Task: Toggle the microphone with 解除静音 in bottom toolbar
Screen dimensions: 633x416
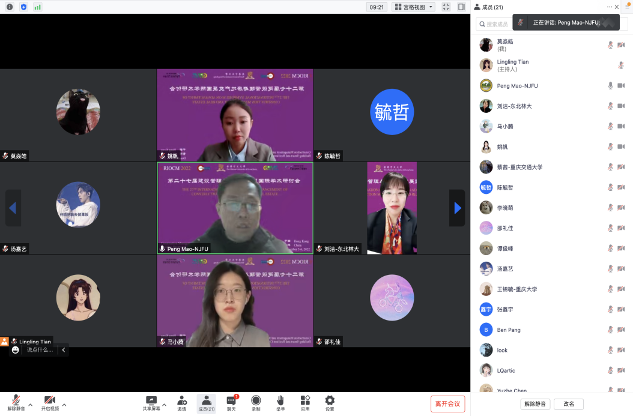Action: coord(14,403)
